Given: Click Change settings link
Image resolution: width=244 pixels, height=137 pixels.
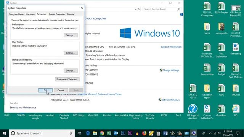Looking at the screenshot, I should (170, 70).
